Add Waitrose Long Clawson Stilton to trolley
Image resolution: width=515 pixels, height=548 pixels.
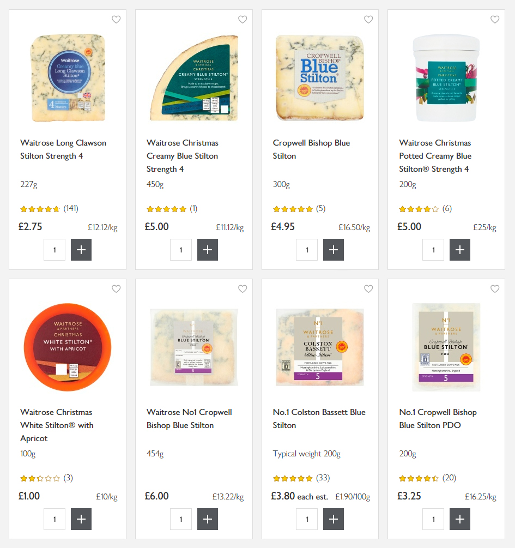81,250
